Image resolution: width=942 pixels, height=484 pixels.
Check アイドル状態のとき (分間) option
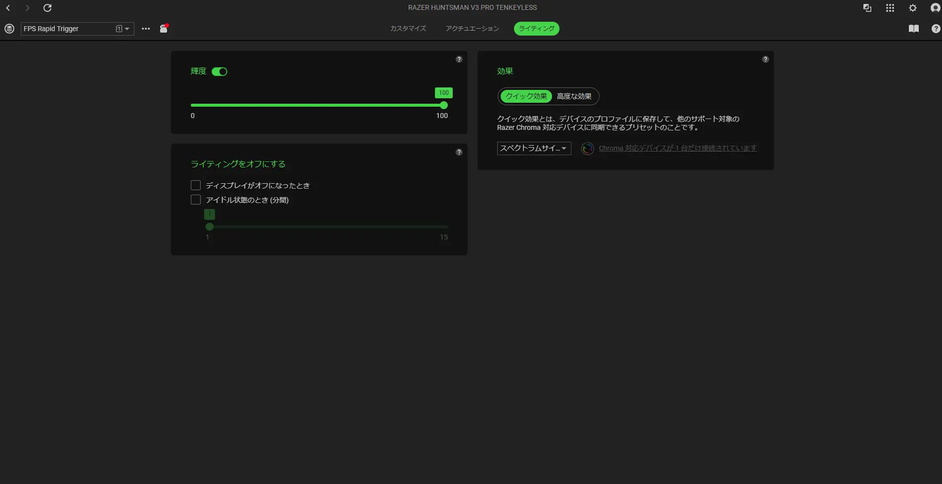pyautogui.click(x=196, y=200)
